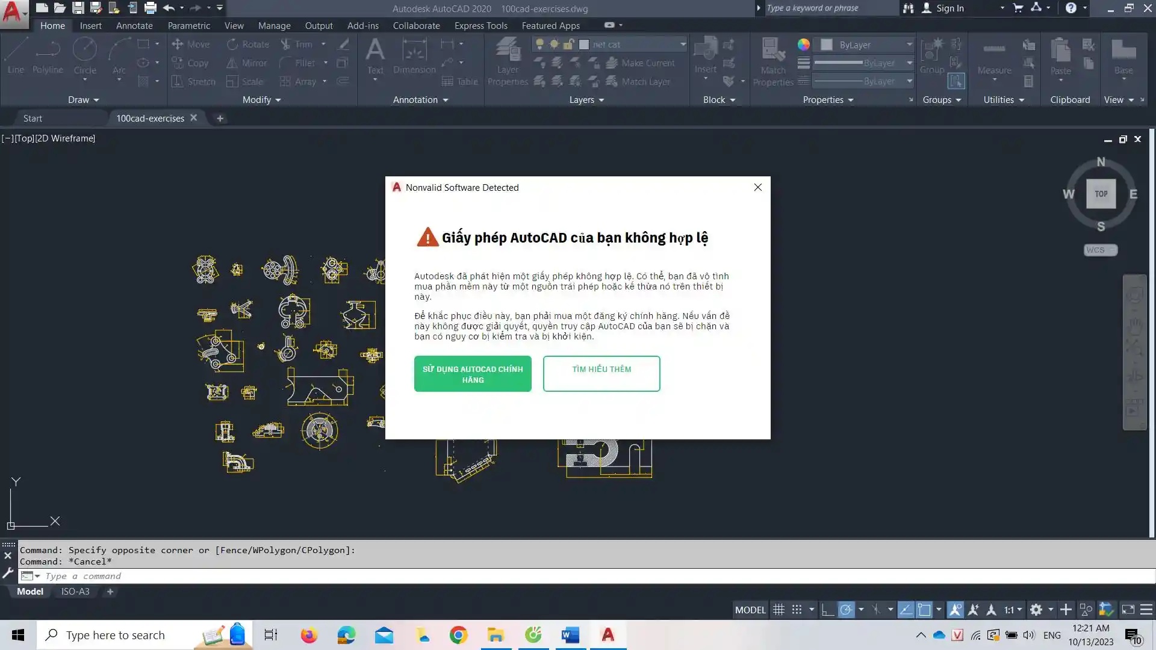
Task: Open Google Chrome from the taskbar
Action: [458, 635]
